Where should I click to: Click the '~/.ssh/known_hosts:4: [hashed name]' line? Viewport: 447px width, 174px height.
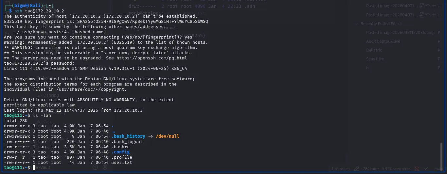click(60, 32)
